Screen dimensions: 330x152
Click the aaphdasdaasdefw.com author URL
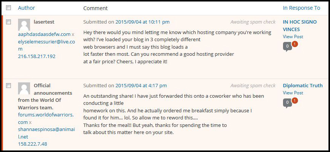(x=44, y=34)
